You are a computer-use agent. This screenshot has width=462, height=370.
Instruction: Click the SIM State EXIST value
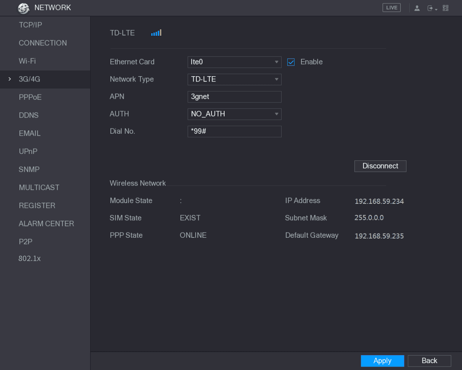(190, 218)
